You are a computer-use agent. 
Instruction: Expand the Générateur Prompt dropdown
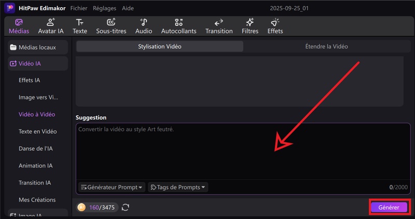click(111, 187)
